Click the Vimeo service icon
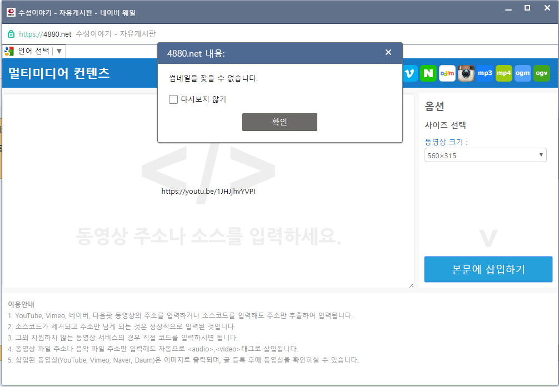The height and width of the screenshot is (387, 559). tap(411, 73)
